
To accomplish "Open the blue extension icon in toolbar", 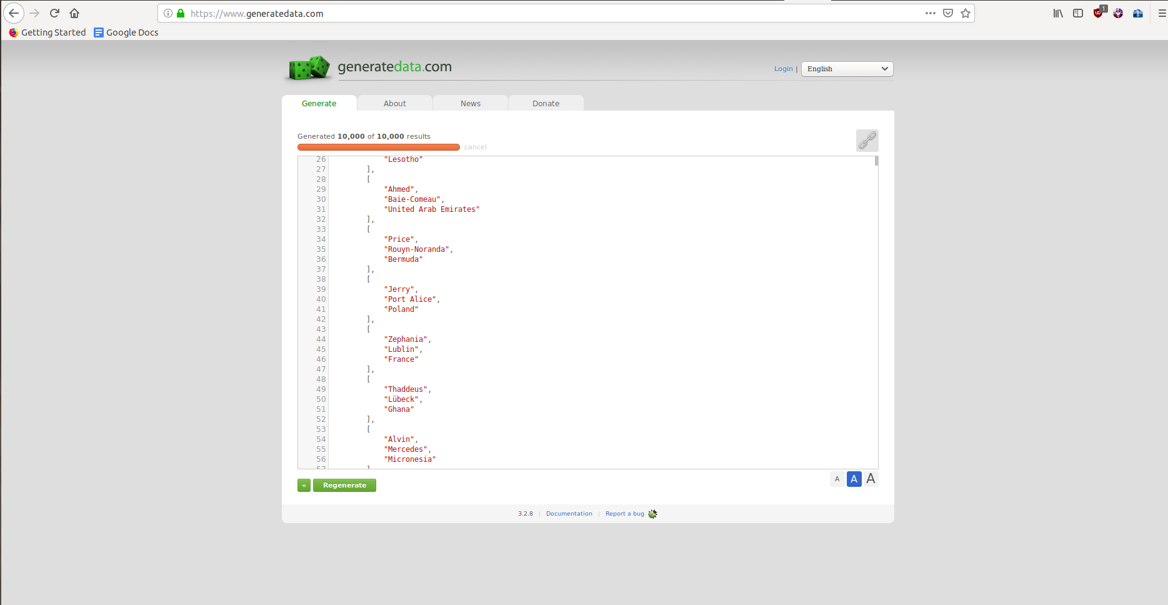I will coord(1138,13).
